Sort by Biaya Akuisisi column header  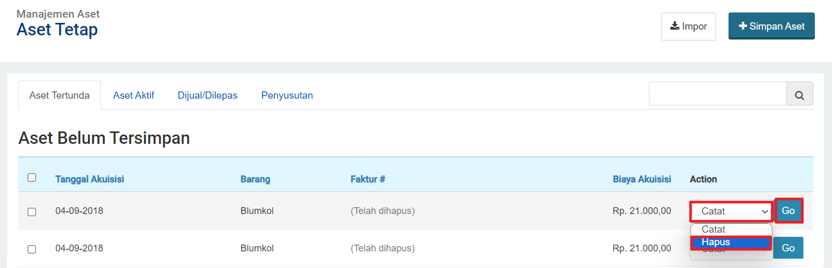tap(642, 179)
